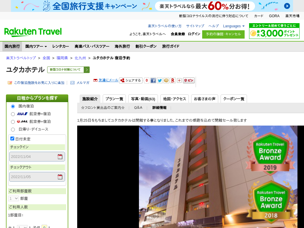Click the シェアする button

pyautogui.click(x=131, y=80)
